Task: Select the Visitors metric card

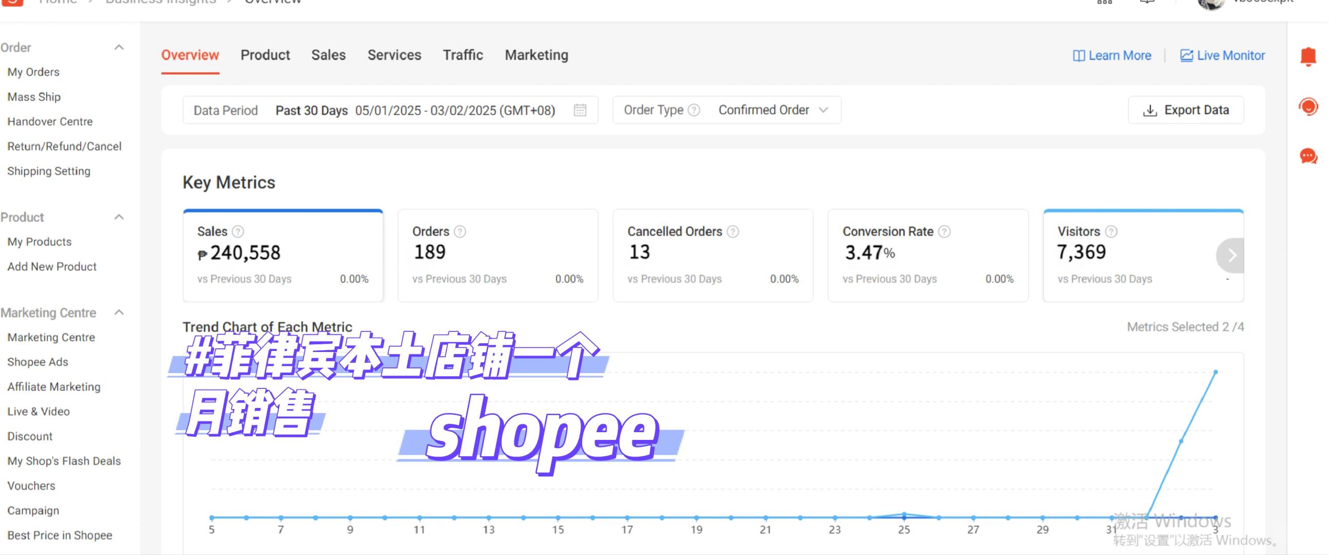Action: pyautogui.click(x=1143, y=255)
